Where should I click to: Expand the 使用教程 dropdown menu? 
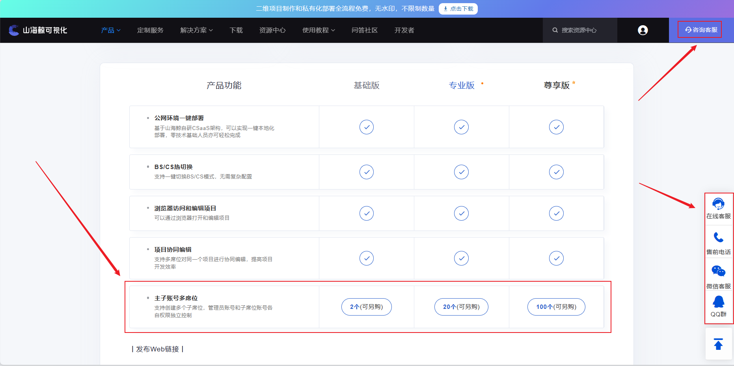point(319,30)
